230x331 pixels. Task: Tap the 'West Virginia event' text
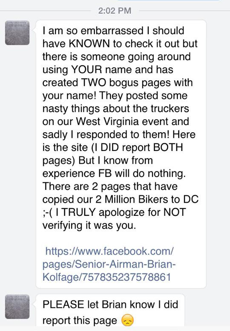tap(132, 122)
